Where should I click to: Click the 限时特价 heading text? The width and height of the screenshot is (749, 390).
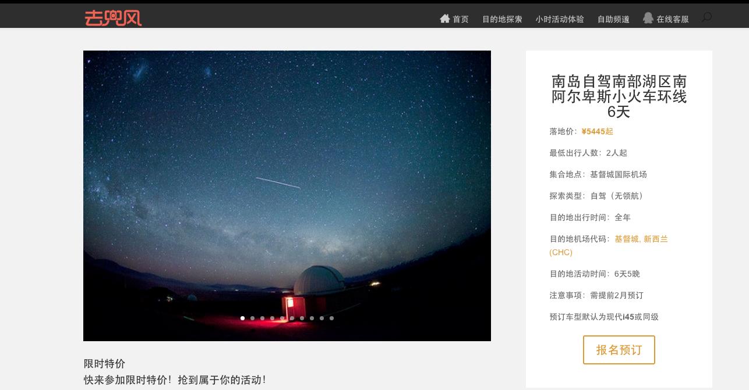[x=104, y=363]
